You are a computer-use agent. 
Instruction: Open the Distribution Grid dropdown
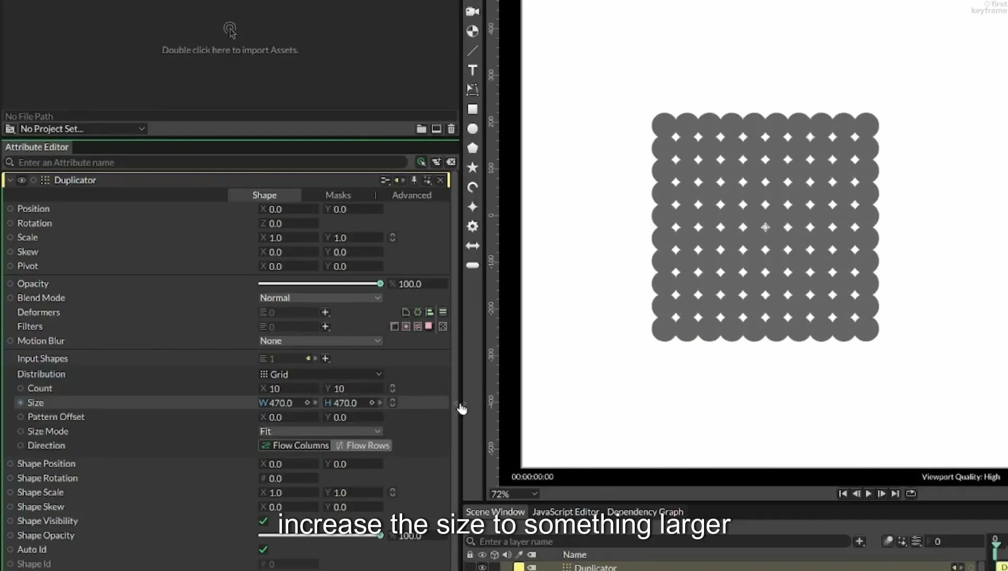pos(321,374)
